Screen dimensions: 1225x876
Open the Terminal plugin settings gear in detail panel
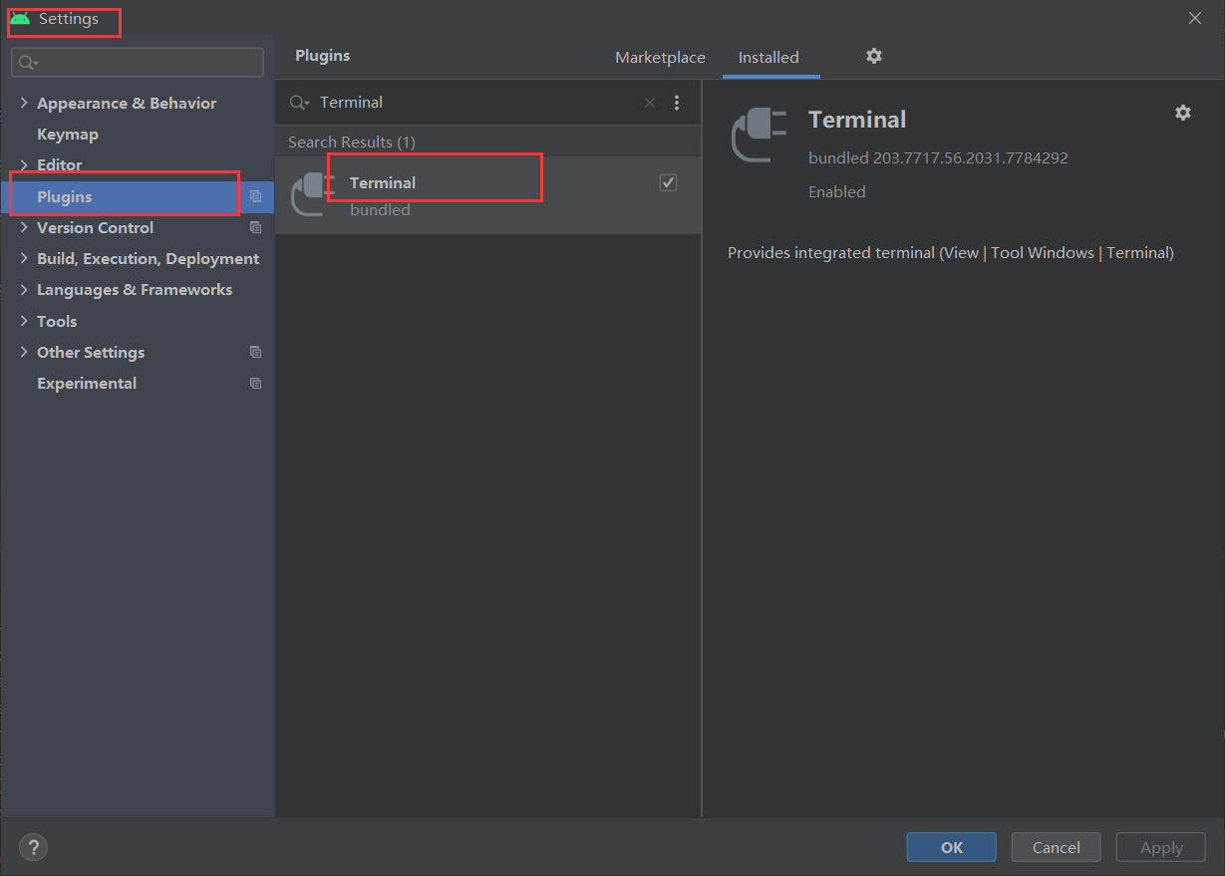[1182, 113]
